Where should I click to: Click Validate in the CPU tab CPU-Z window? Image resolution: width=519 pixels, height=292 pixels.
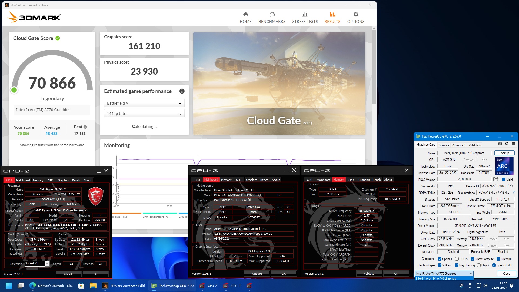(x=68, y=274)
